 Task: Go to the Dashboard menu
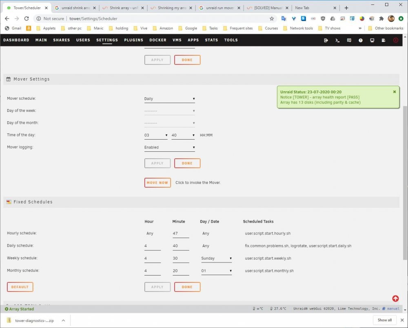point(16,40)
